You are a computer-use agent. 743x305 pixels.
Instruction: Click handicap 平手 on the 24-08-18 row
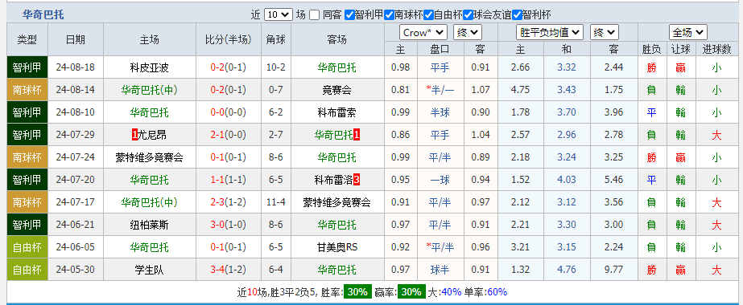pos(440,67)
